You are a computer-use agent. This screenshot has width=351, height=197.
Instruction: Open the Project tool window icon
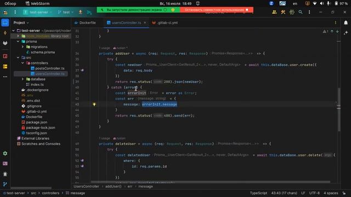point(5,22)
